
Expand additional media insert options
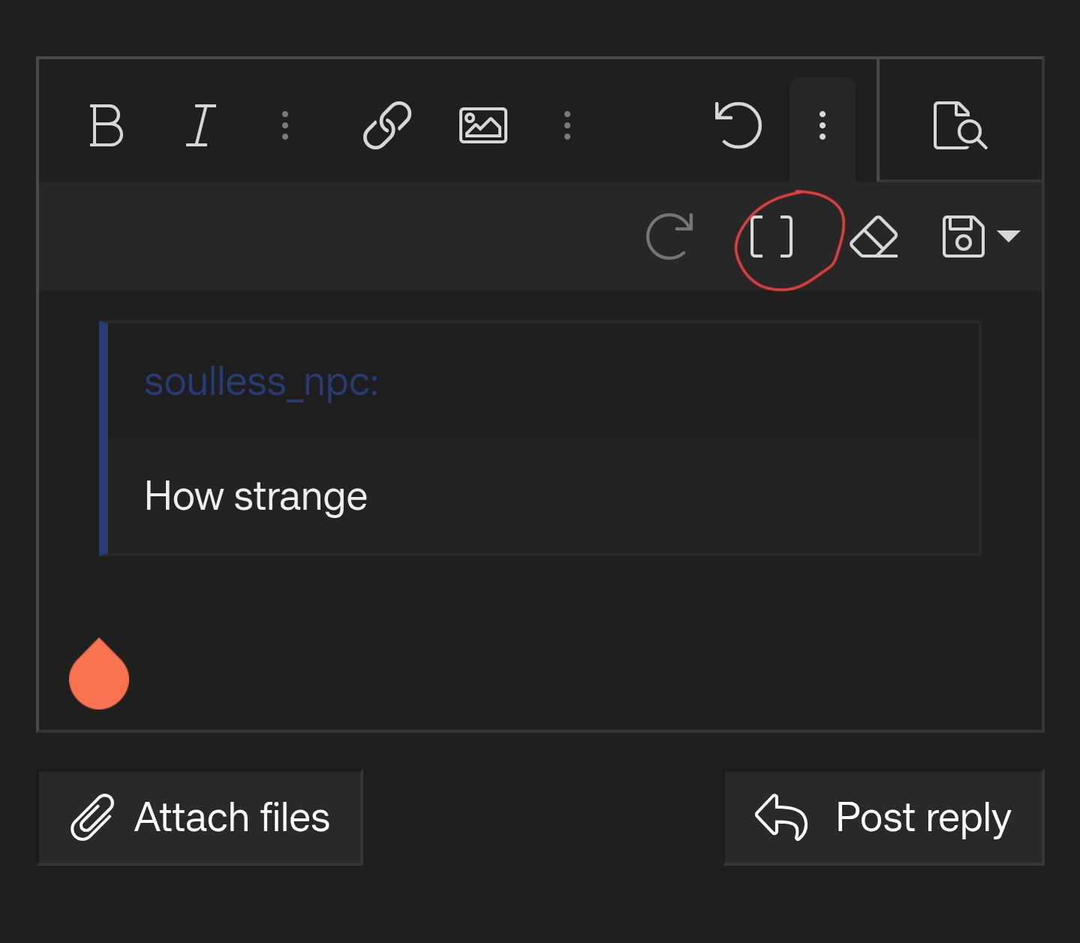567,125
